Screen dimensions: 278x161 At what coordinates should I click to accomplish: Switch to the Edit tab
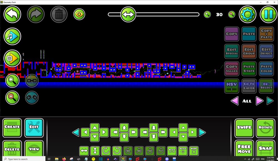tap(34, 128)
